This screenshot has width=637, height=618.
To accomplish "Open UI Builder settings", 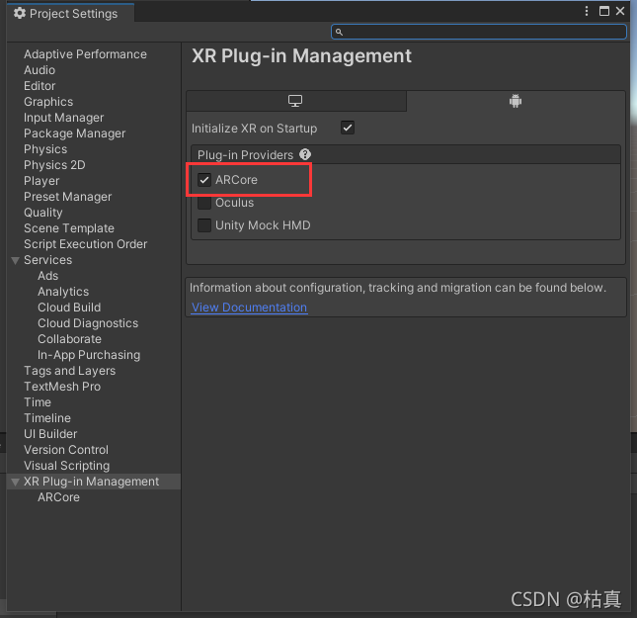I will click(x=50, y=434).
